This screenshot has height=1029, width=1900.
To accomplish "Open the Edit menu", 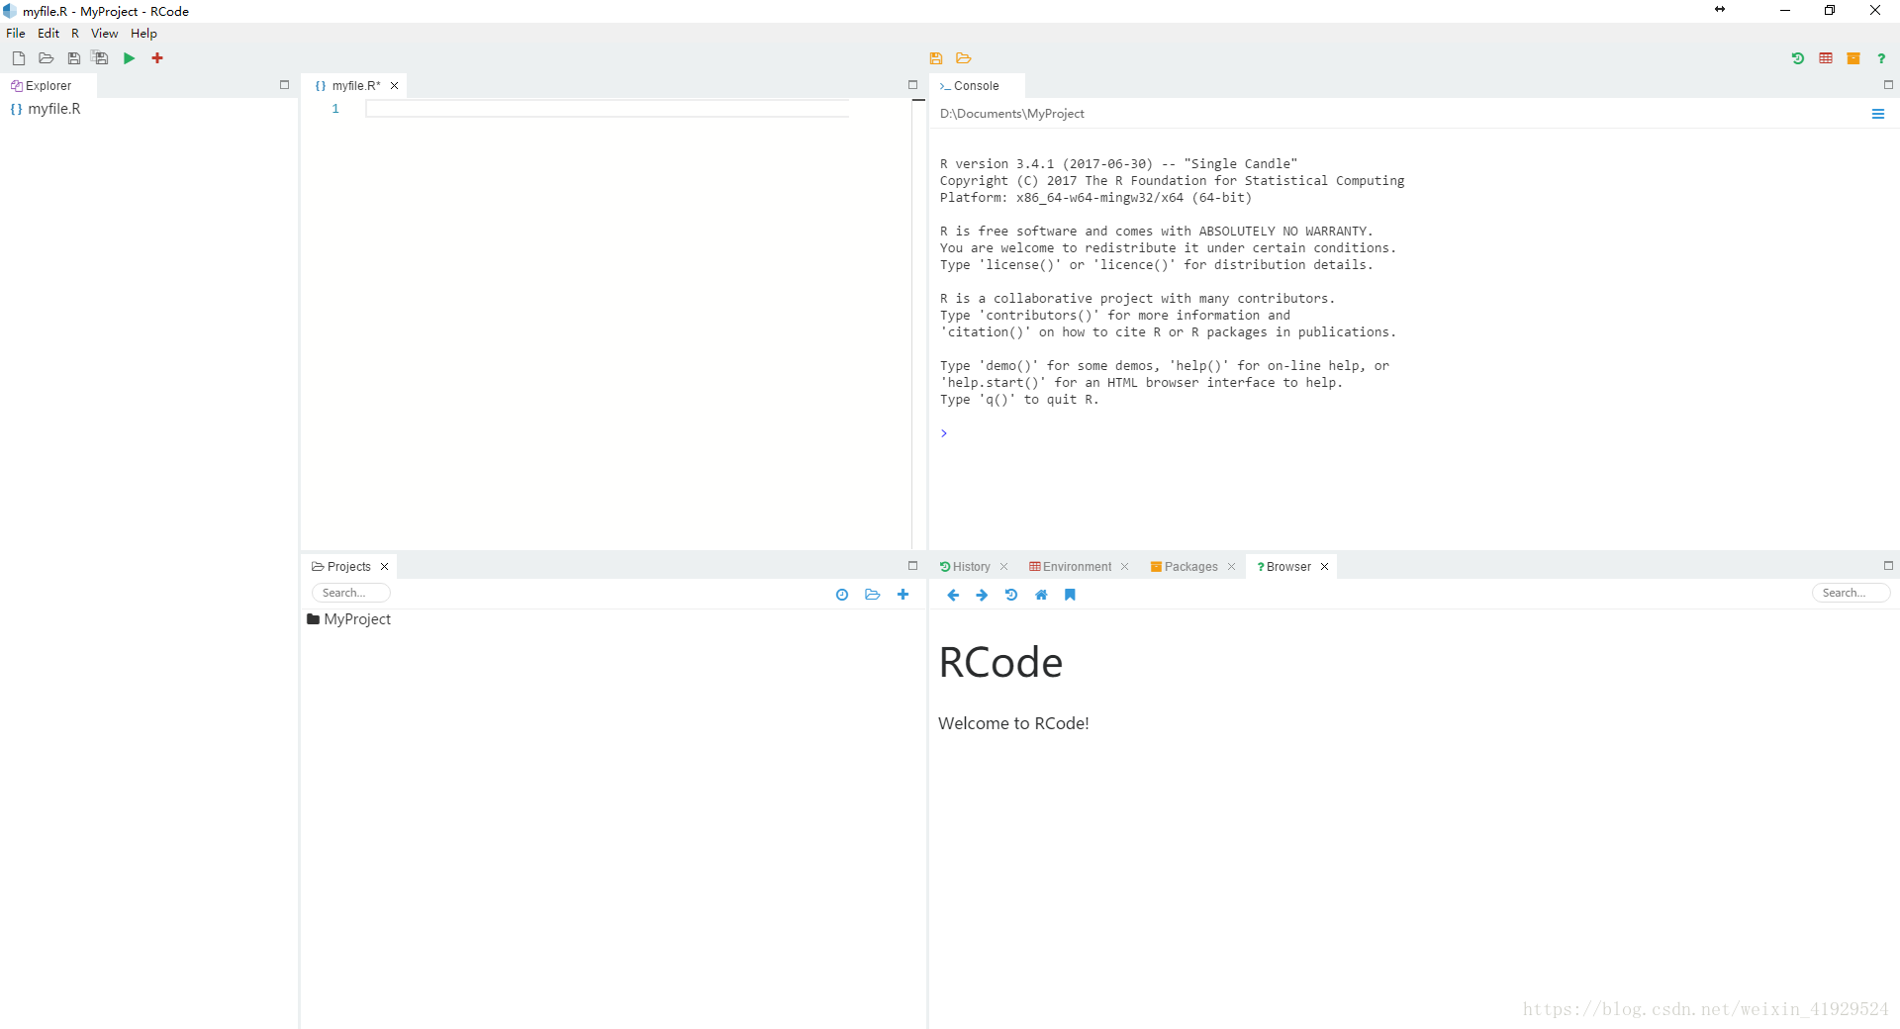I will click(x=48, y=34).
